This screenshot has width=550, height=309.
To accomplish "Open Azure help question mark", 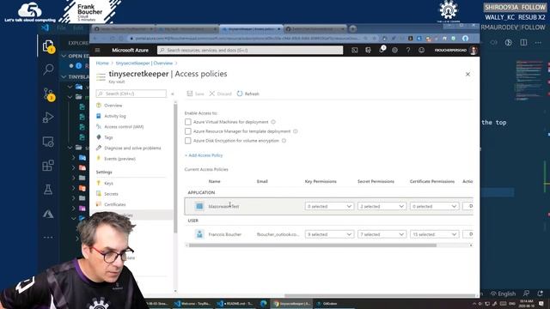I will [408, 50].
